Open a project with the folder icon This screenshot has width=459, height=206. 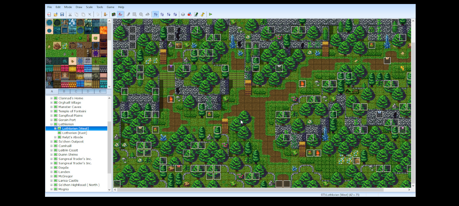point(56,14)
